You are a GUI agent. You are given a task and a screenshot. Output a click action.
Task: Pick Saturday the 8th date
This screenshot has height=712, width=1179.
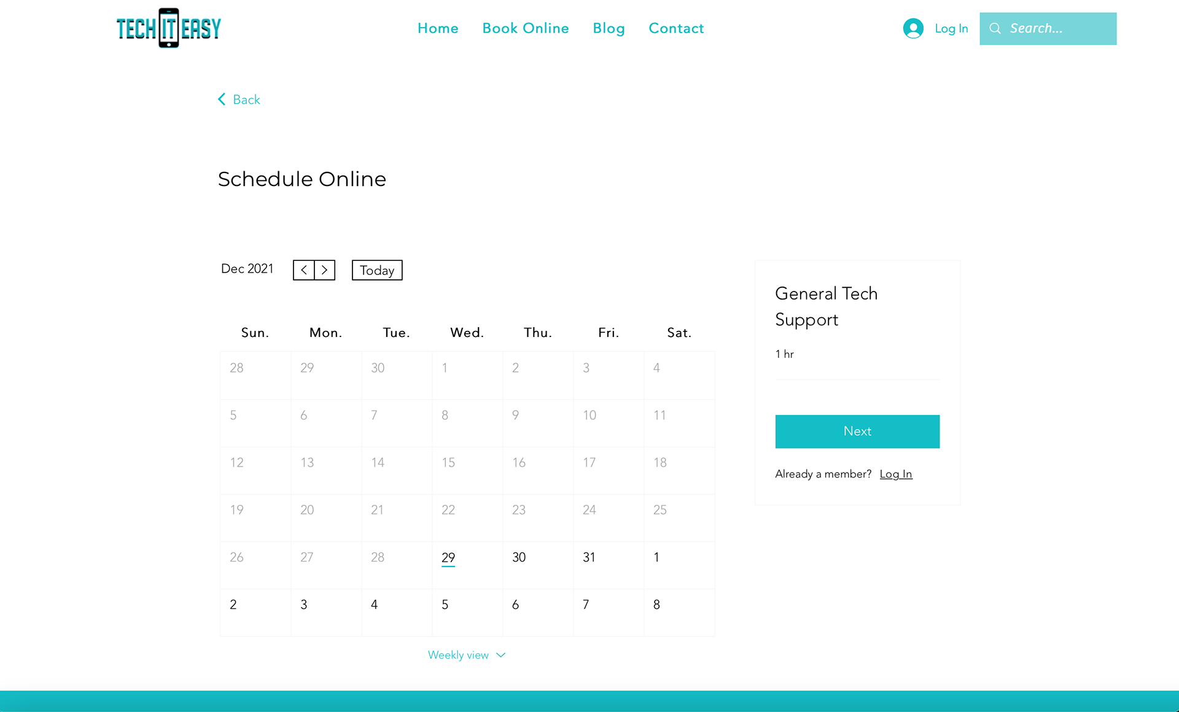[x=656, y=605]
